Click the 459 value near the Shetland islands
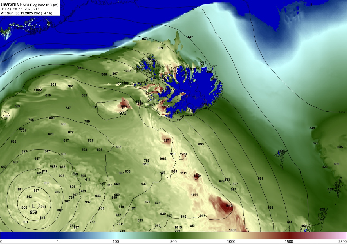 click(x=330, y=189)
